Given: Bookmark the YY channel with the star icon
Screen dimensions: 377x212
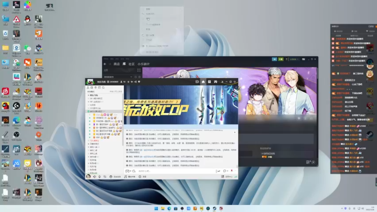Looking at the screenshot, I should [128, 82].
